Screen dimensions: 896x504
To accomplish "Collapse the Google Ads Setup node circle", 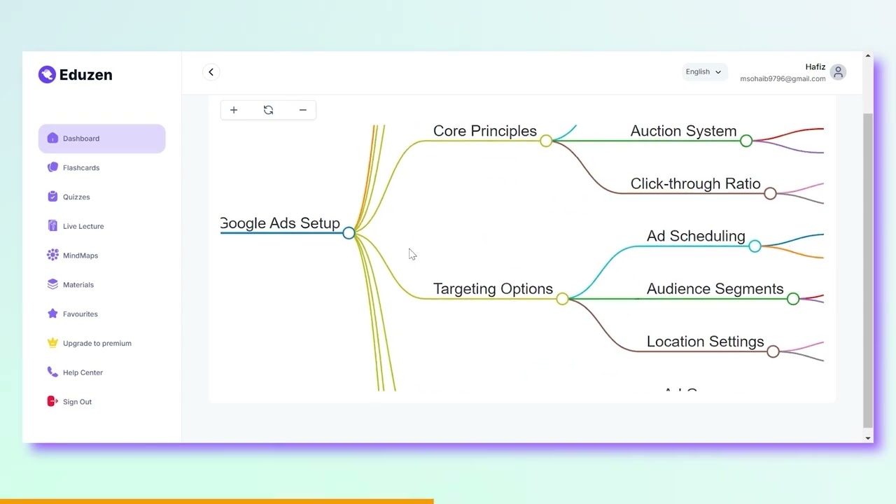I will (x=349, y=233).
